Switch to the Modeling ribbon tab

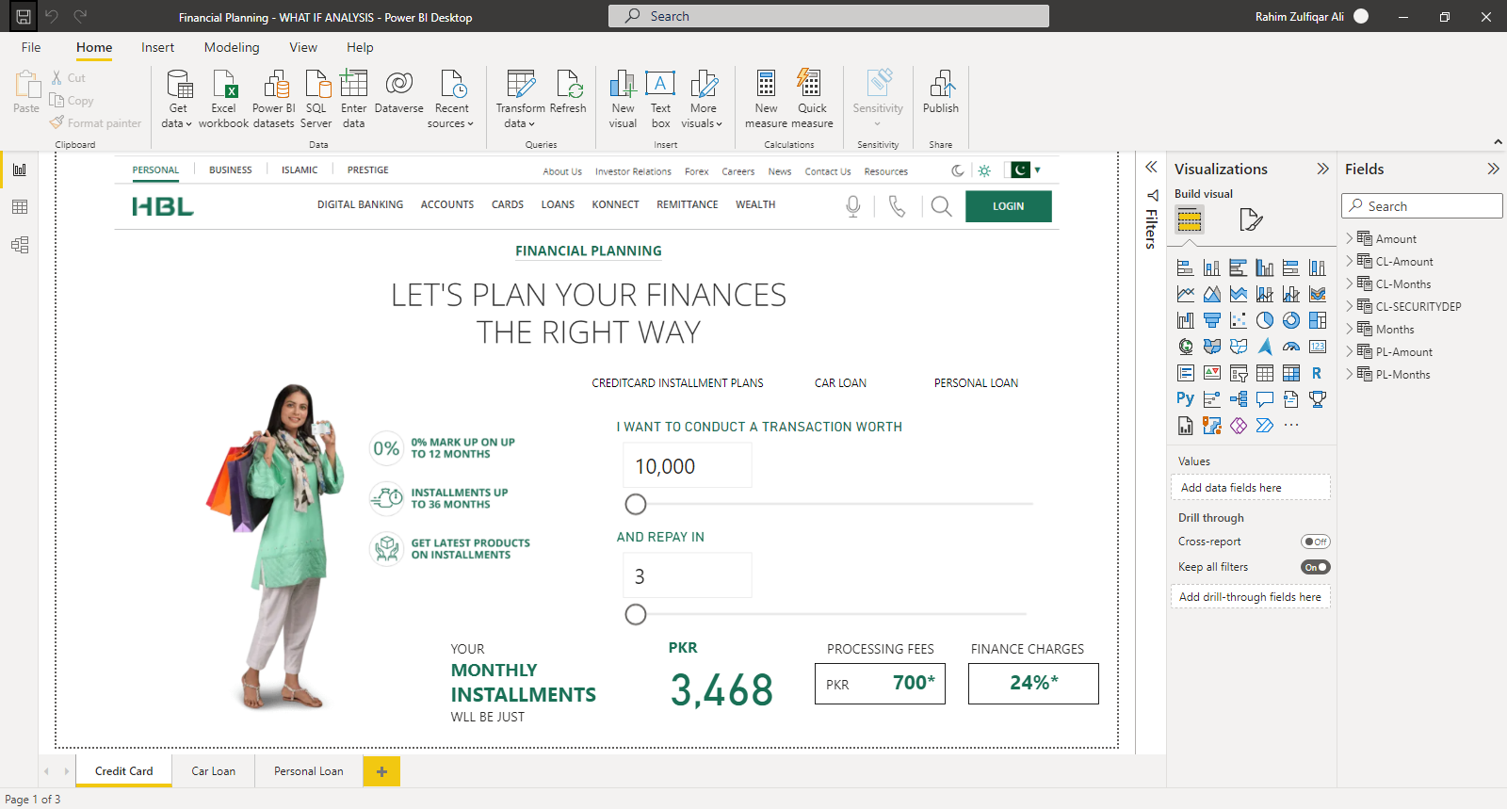232,47
